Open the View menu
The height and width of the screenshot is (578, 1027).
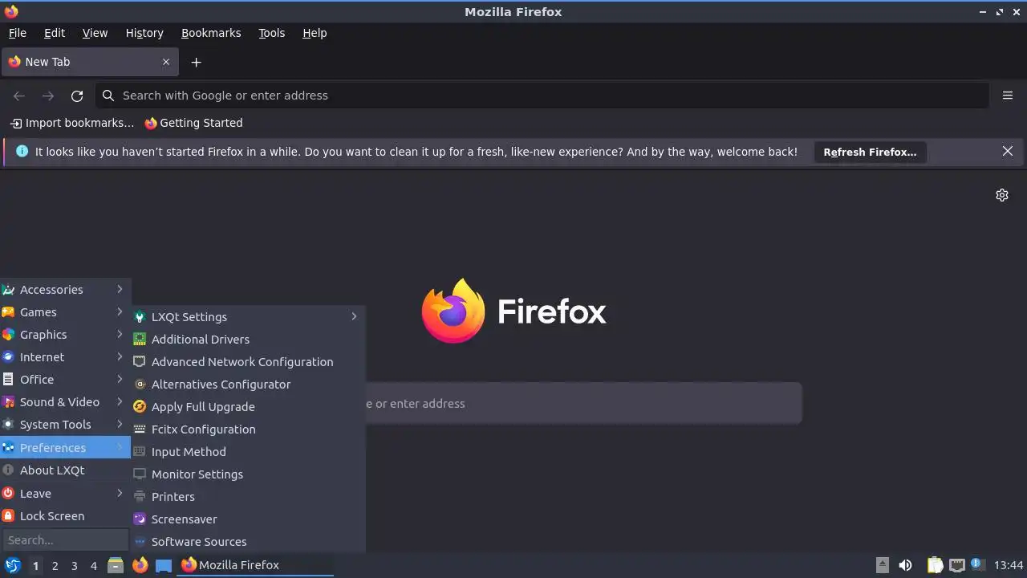(95, 33)
